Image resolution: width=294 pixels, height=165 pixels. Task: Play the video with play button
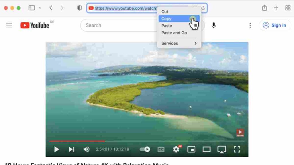[57, 149]
